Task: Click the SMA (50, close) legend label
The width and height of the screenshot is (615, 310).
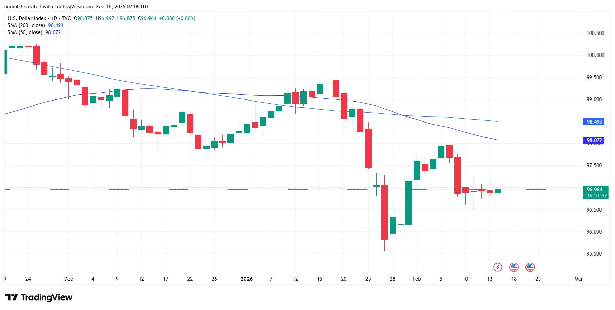Action: click(25, 32)
